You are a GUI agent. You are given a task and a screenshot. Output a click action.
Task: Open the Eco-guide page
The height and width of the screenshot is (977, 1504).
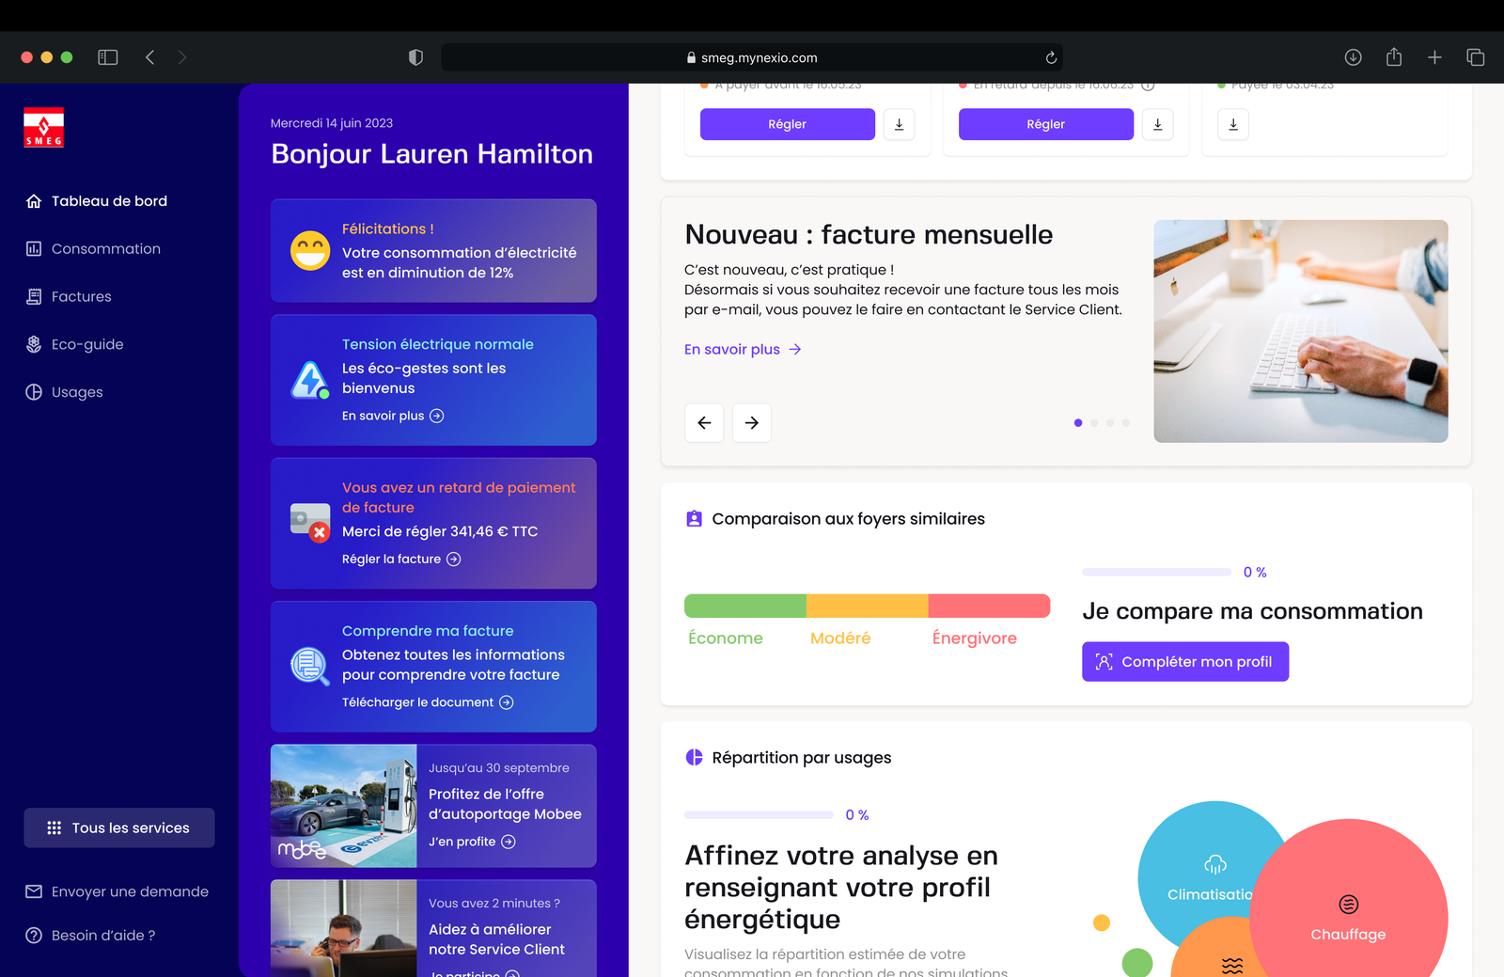tap(74, 345)
